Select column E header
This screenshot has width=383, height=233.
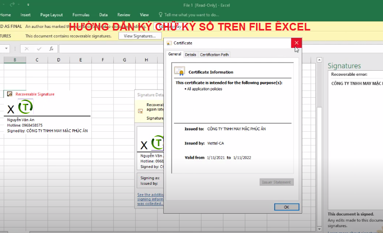(81, 60)
